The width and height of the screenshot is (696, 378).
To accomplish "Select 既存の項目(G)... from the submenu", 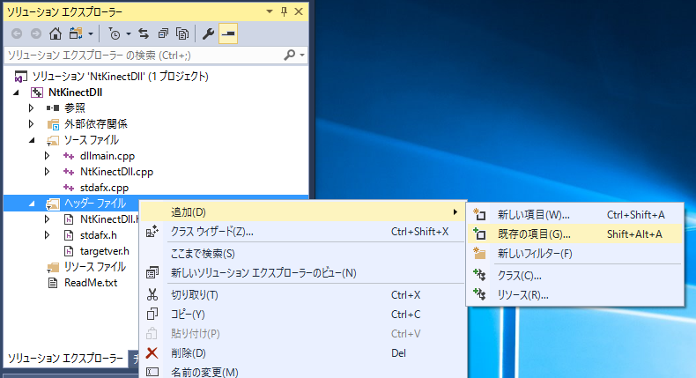I will [x=534, y=233].
